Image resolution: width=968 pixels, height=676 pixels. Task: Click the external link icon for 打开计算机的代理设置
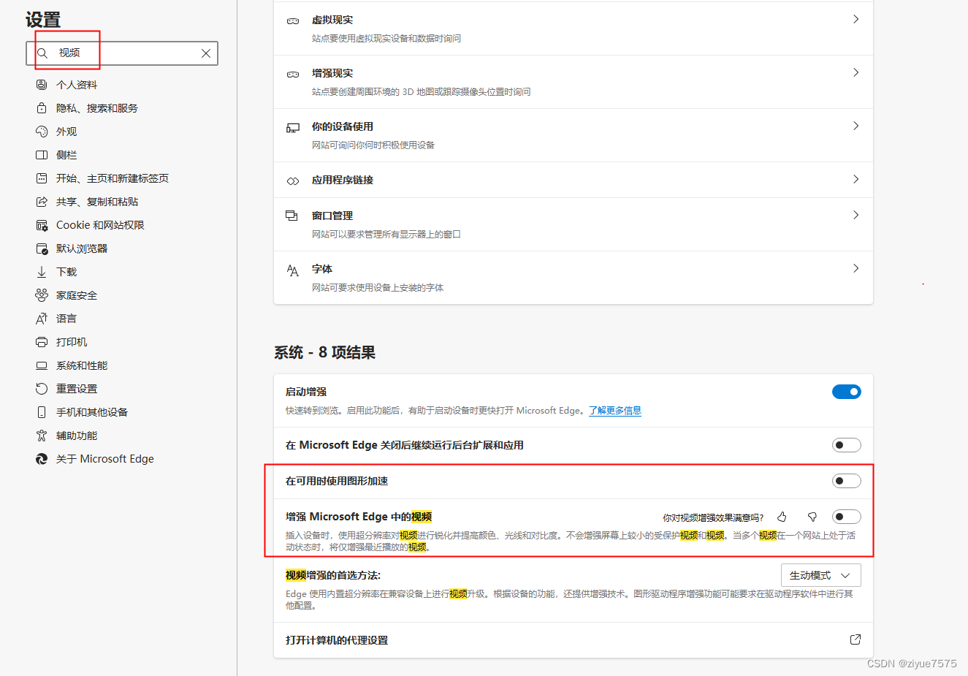(x=855, y=639)
